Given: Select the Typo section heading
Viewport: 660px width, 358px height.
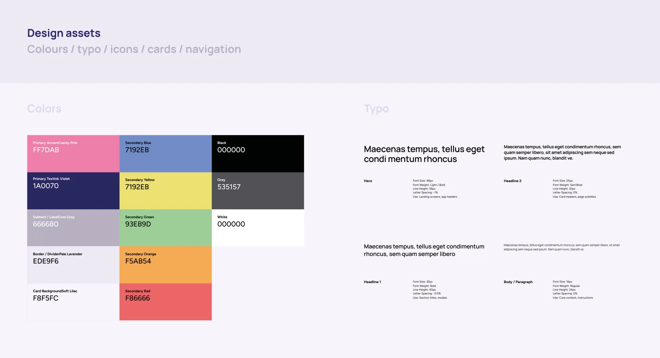Looking at the screenshot, I should tap(376, 108).
